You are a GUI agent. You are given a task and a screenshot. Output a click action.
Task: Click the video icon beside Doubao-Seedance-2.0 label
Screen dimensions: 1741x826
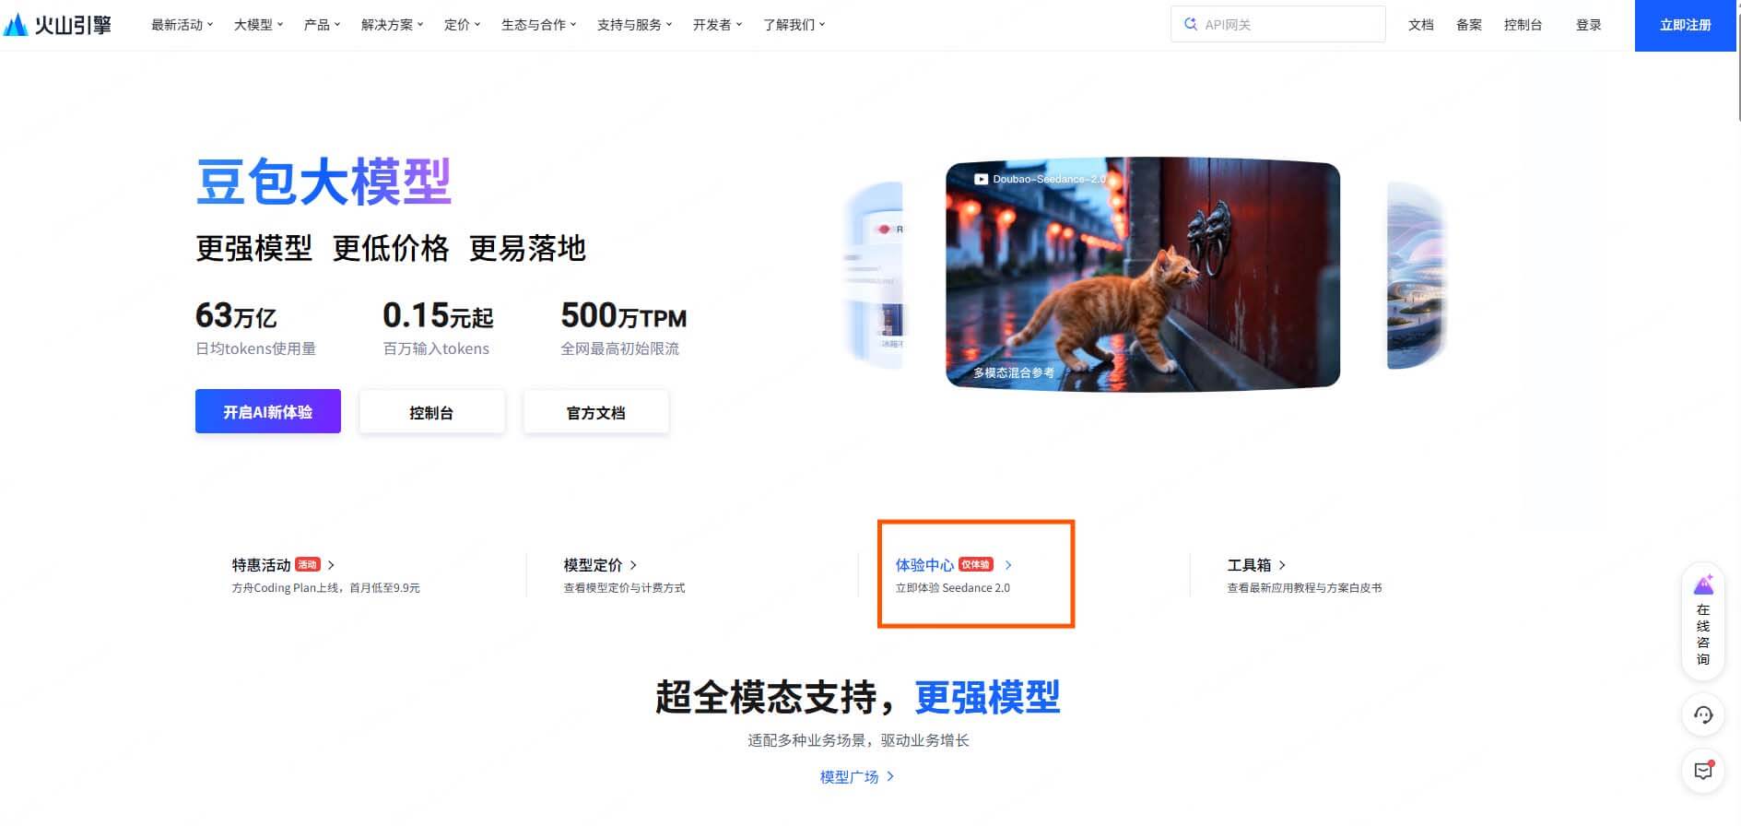982,179
